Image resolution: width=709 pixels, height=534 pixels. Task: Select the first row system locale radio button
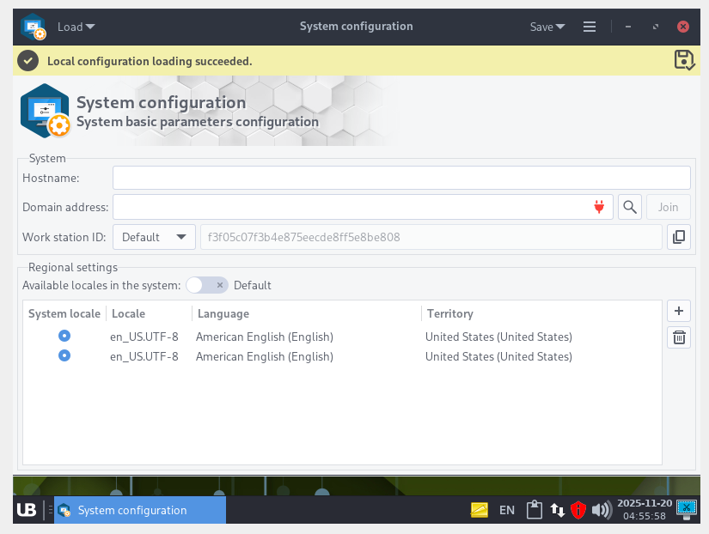64,336
